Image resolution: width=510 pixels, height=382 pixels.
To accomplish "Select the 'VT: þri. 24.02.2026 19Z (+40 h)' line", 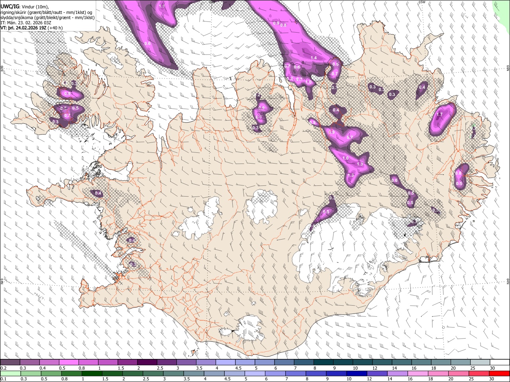I will tap(31, 28).
